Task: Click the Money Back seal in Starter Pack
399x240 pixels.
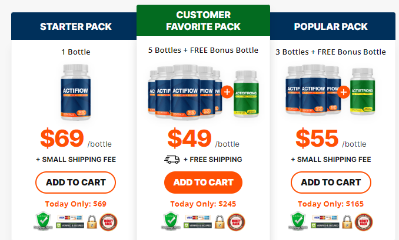Action: 109,221
